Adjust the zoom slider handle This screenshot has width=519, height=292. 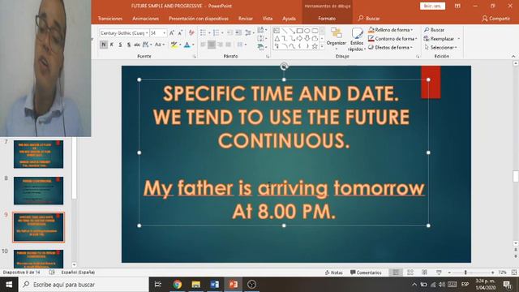click(x=465, y=273)
